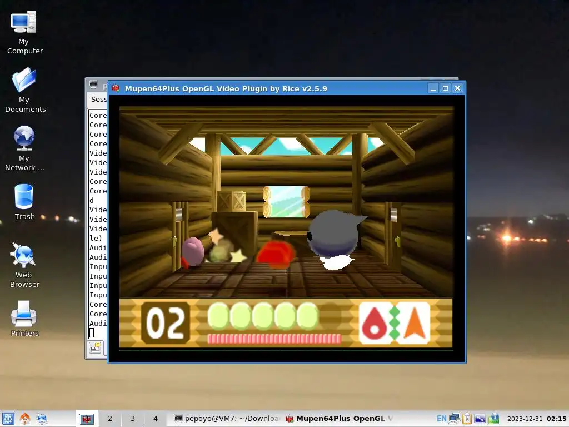Viewport: 569px width, 427px height.
Task: Activate the pepoyo@VM7 terminal taskbar entry
Action: coord(227,419)
